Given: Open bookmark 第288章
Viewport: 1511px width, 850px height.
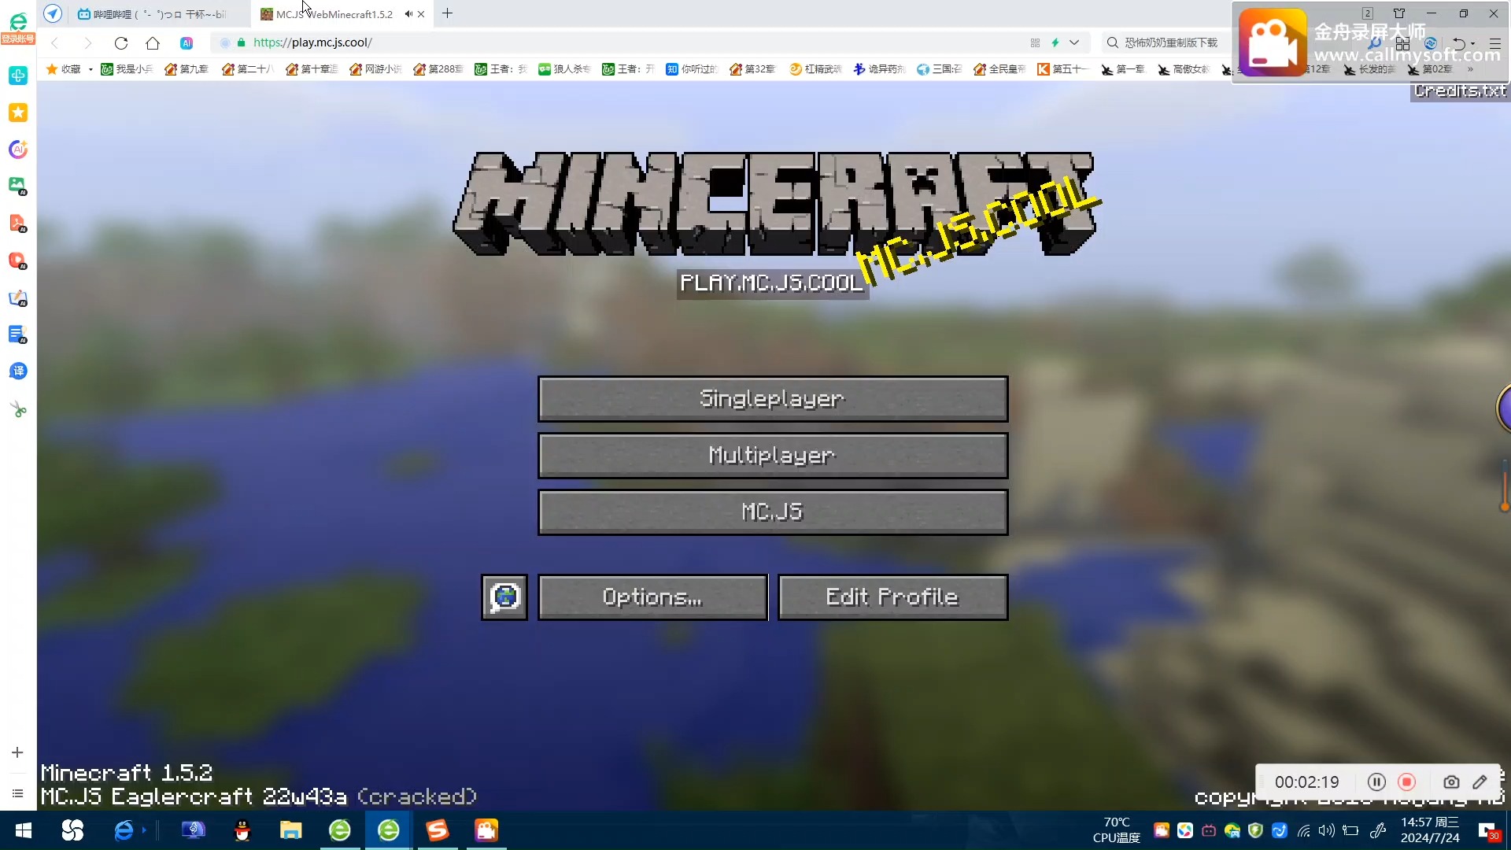Looking at the screenshot, I should click(438, 69).
